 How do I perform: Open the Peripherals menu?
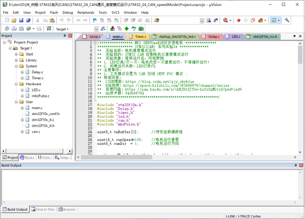[86, 13]
